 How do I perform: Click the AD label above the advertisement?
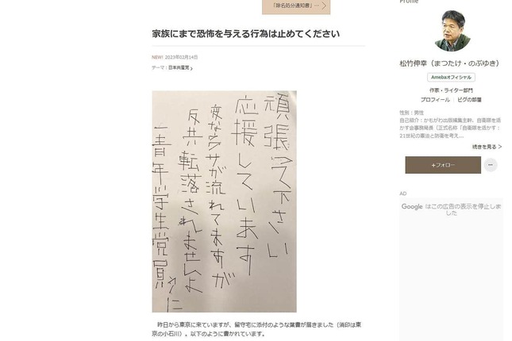pyautogui.click(x=403, y=193)
